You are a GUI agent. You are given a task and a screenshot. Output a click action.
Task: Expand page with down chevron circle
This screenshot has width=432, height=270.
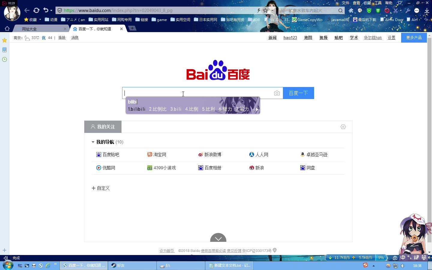[x=218, y=238]
